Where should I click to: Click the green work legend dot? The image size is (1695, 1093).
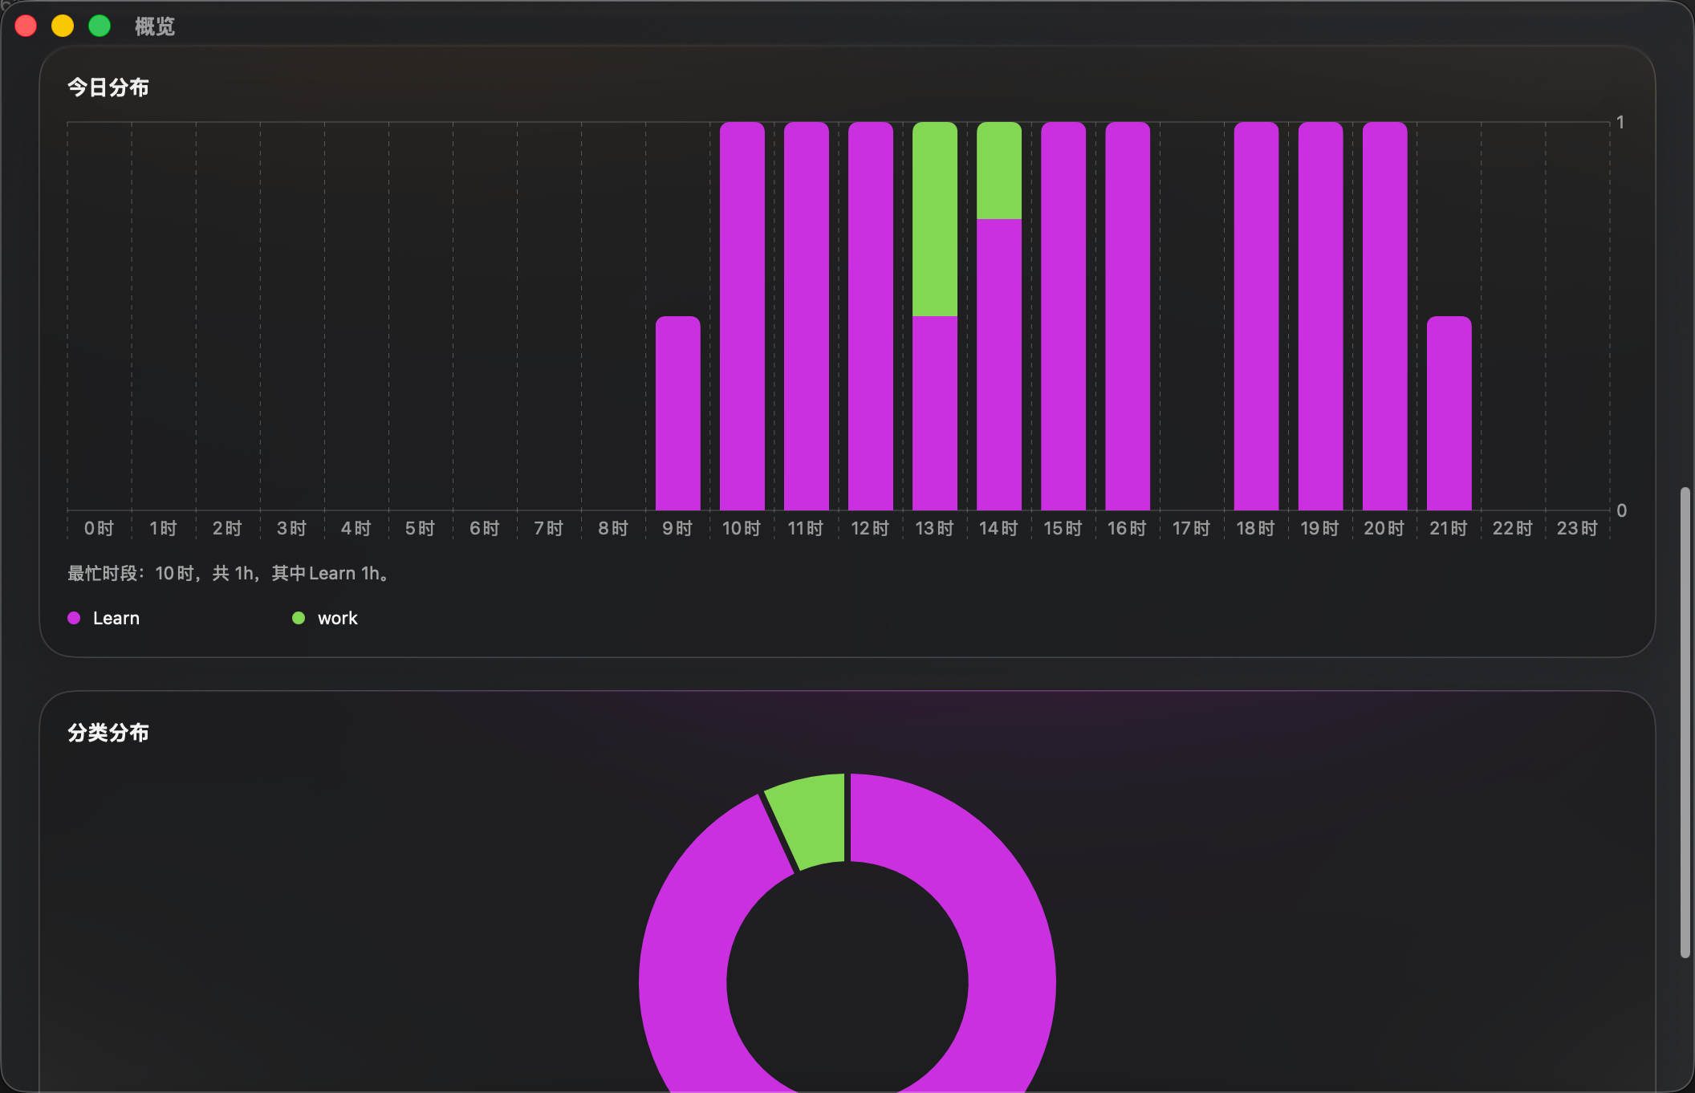(x=299, y=618)
